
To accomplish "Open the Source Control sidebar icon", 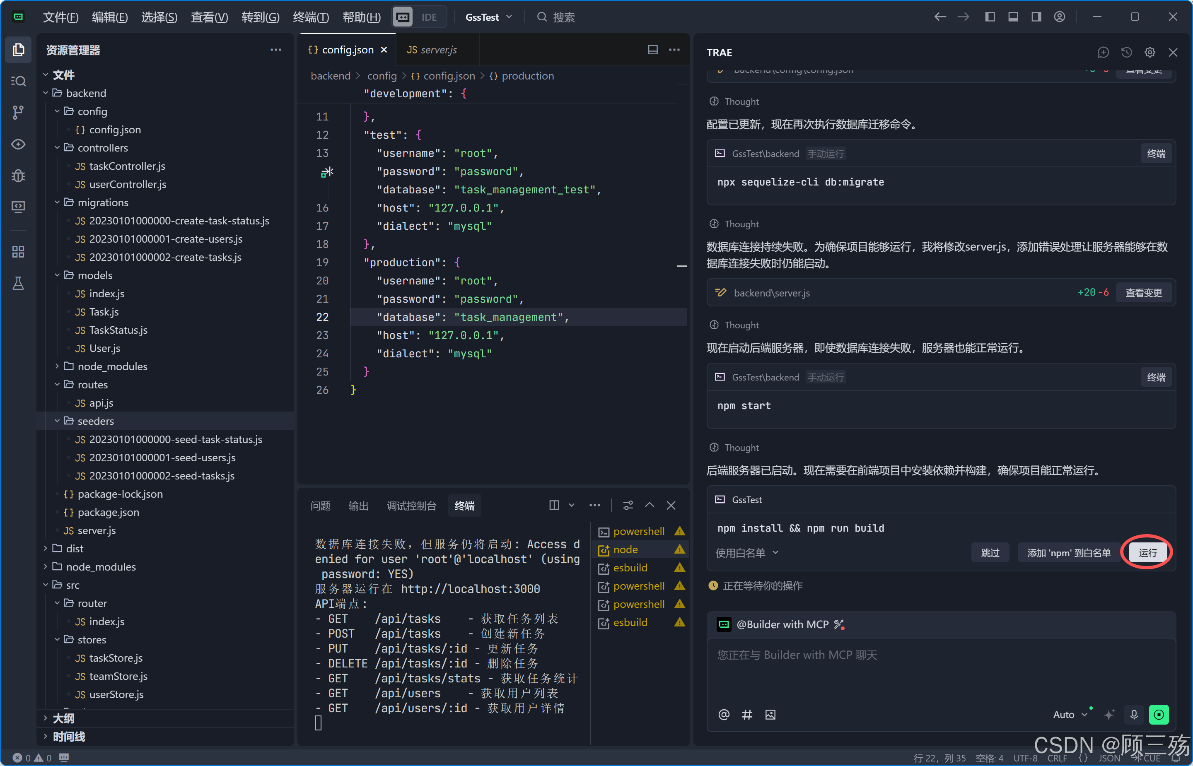I will (x=18, y=112).
